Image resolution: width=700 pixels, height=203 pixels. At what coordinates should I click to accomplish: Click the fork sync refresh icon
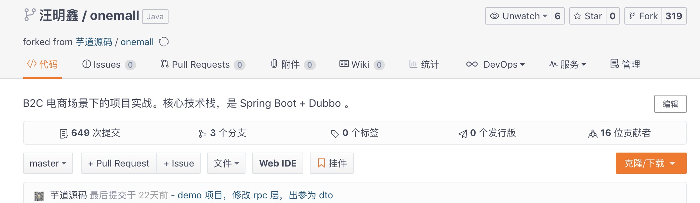164,42
